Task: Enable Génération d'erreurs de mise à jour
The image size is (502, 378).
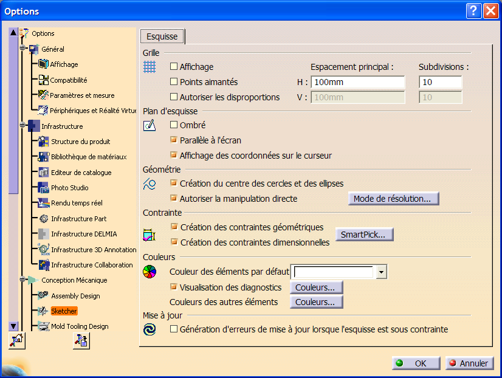Action: click(174, 329)
